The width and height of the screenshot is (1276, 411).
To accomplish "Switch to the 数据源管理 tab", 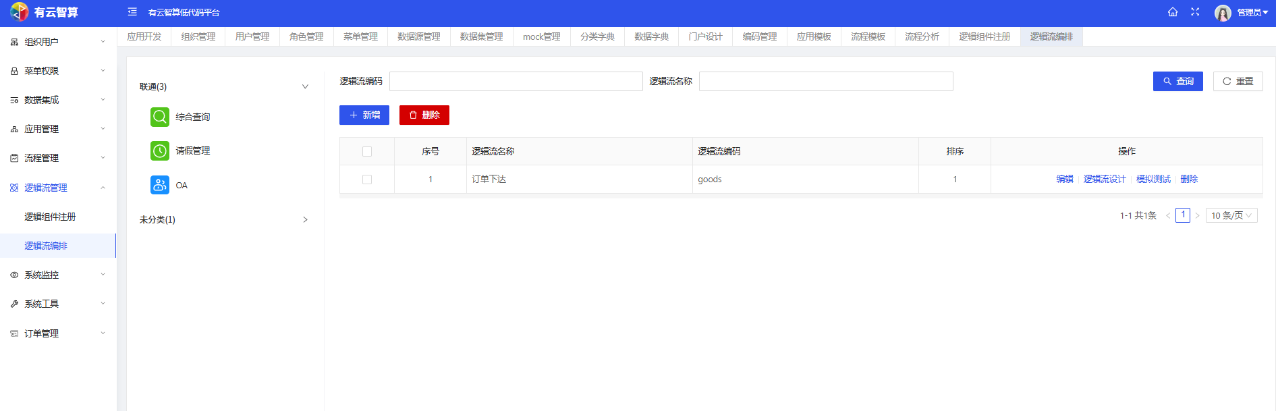I will 418,36.
